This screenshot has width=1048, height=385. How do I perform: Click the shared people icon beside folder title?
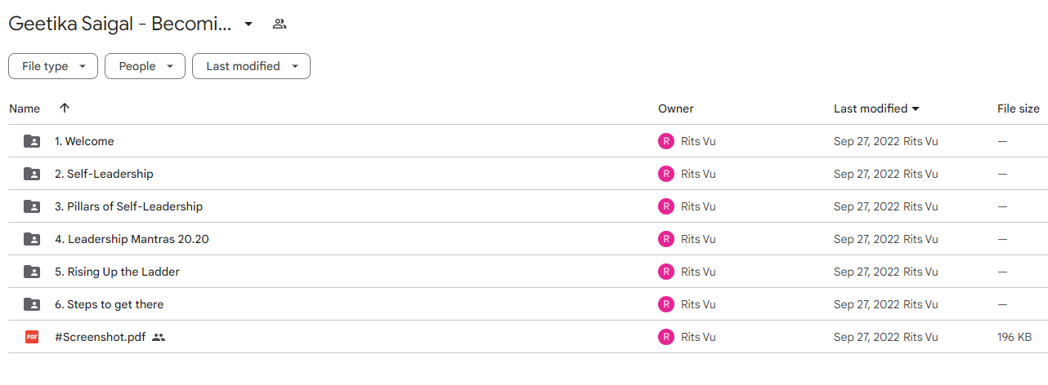click(x=280, y=24)
